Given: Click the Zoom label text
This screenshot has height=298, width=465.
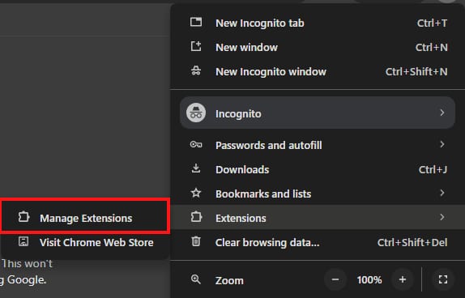Looking at the screenshot, I should pos(229,280).
